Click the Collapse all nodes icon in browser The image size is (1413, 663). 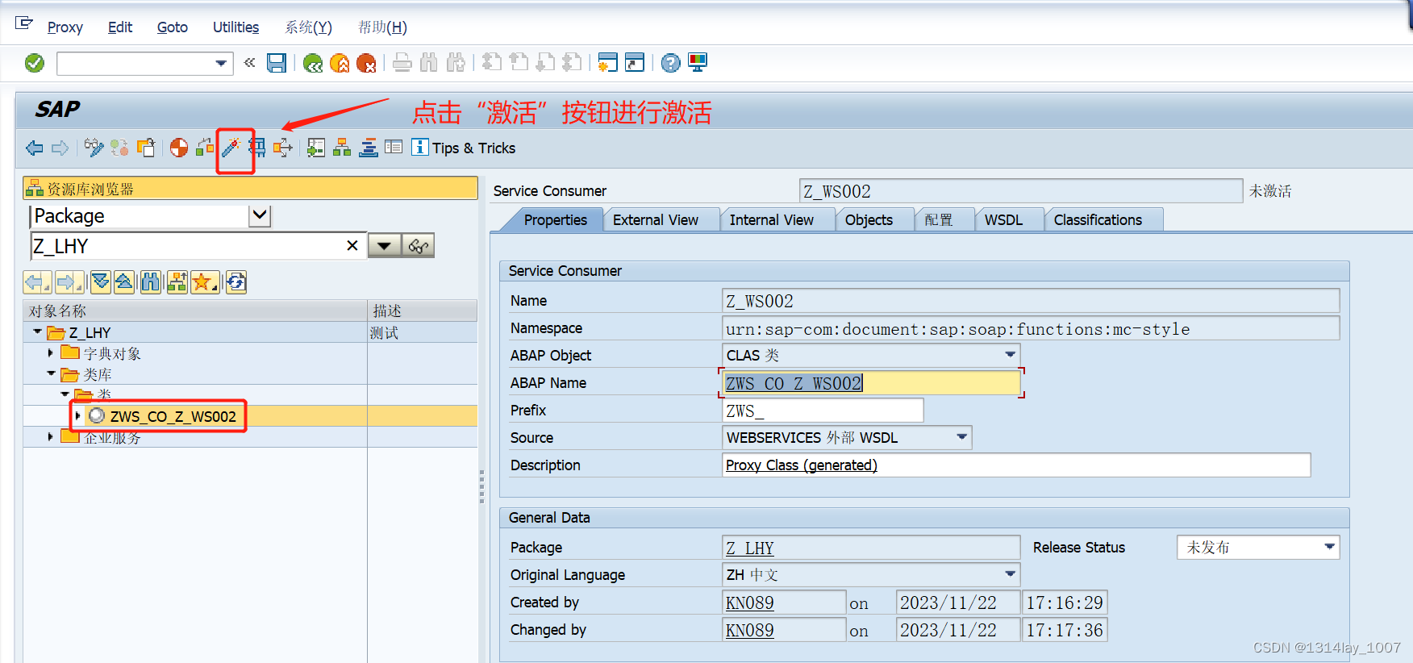point(124,281)
